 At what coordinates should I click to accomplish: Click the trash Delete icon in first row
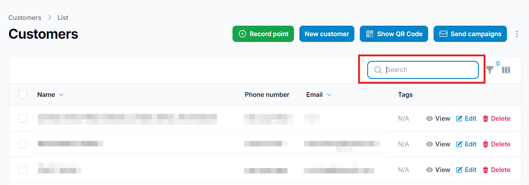[x=486, y=119]
